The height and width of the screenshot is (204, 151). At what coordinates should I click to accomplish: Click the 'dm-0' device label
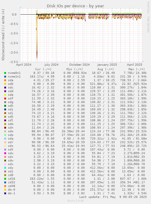(x=12, y=190)
